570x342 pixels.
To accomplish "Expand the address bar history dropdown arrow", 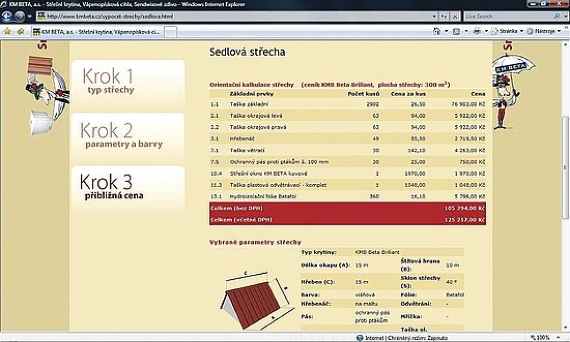I will click(434, 16).
